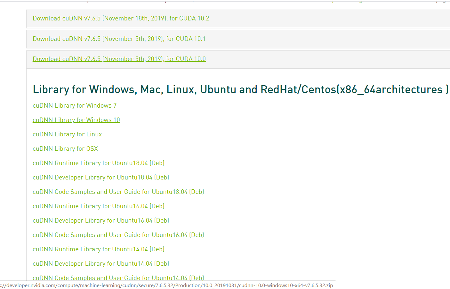Expand cuDNN v7.6.5 for CUDA 10.2 section
The height and width of the screenshot is (289, 450).
[x=121, y=19]
